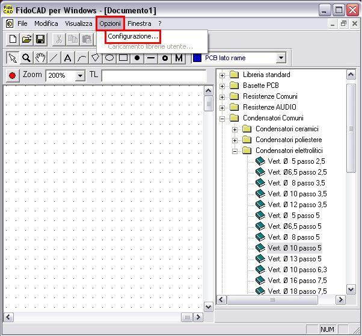
Task: Expand the Condensatori poliestere subfolder
Action: [235, 140]
